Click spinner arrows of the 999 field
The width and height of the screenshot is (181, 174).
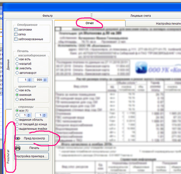pyautogui.click(x=45, y=80)
